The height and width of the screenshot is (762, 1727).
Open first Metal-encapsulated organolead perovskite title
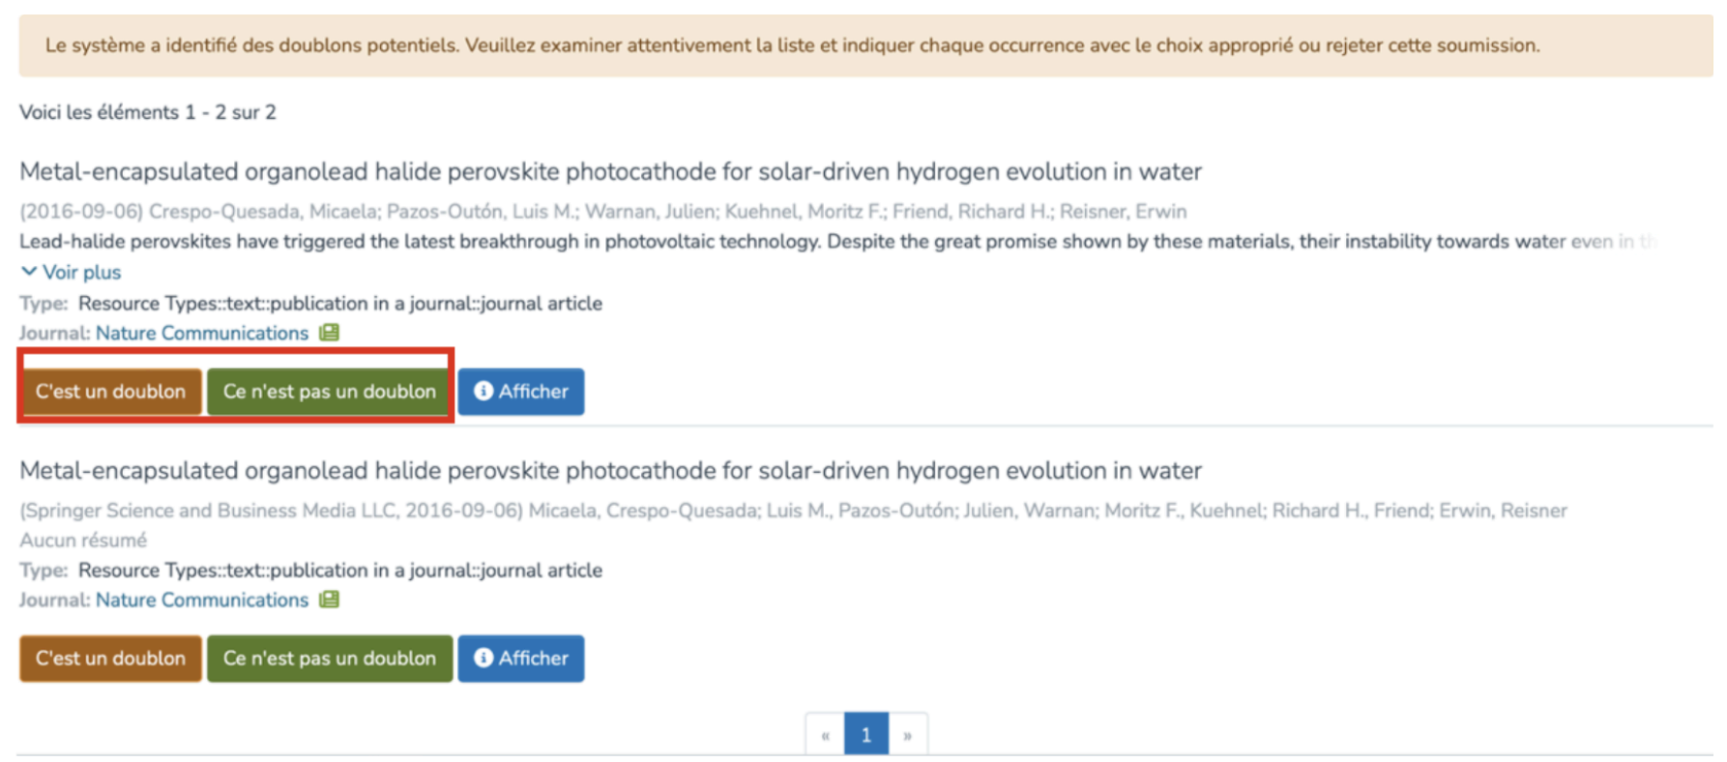pyautogui.click(x=609, y=172)
